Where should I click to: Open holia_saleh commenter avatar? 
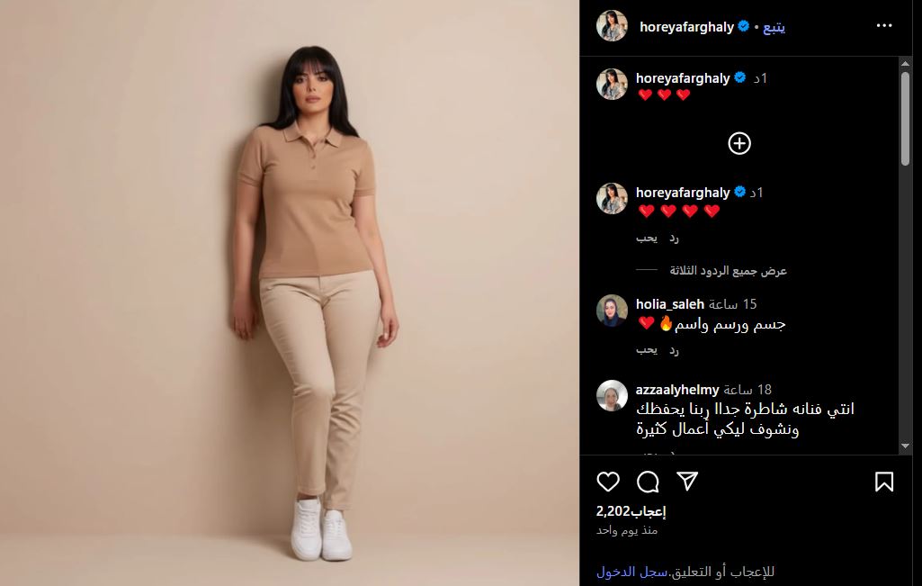[613, 310]
